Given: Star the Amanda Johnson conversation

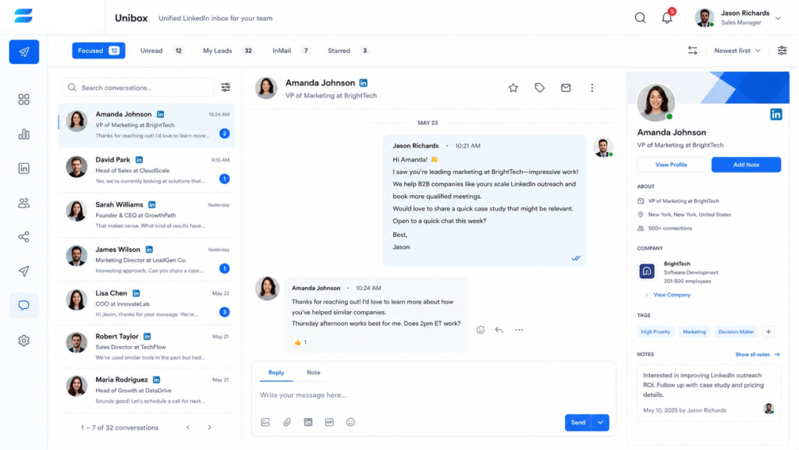Looking at the screenshot, I should pyautogui.click(x=513, y=88).
